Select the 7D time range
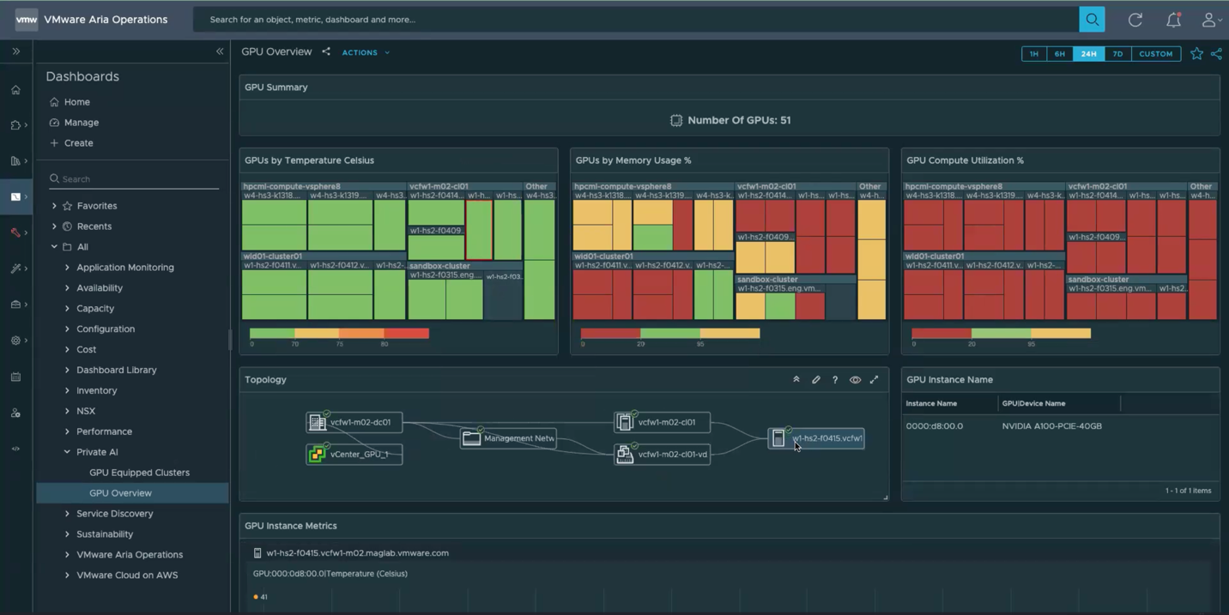Image resolution: width=1229 pixels, height=615 pixels. click(1117, 54)
